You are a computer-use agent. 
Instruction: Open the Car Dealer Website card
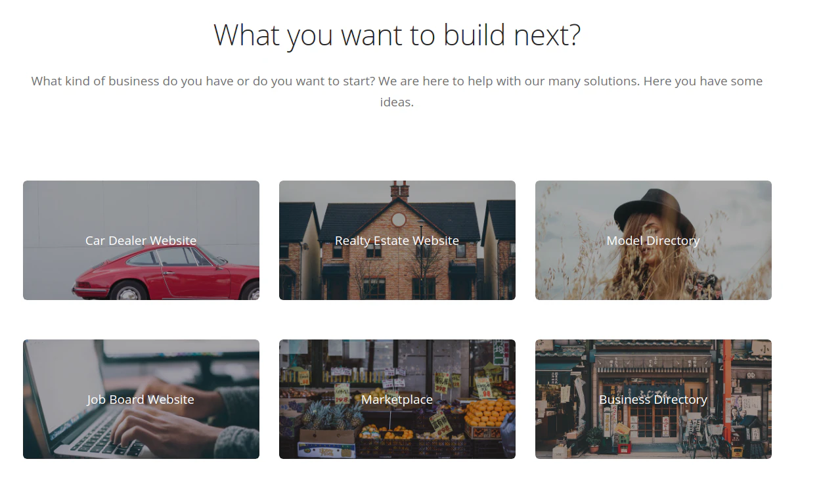pos(141,240)
